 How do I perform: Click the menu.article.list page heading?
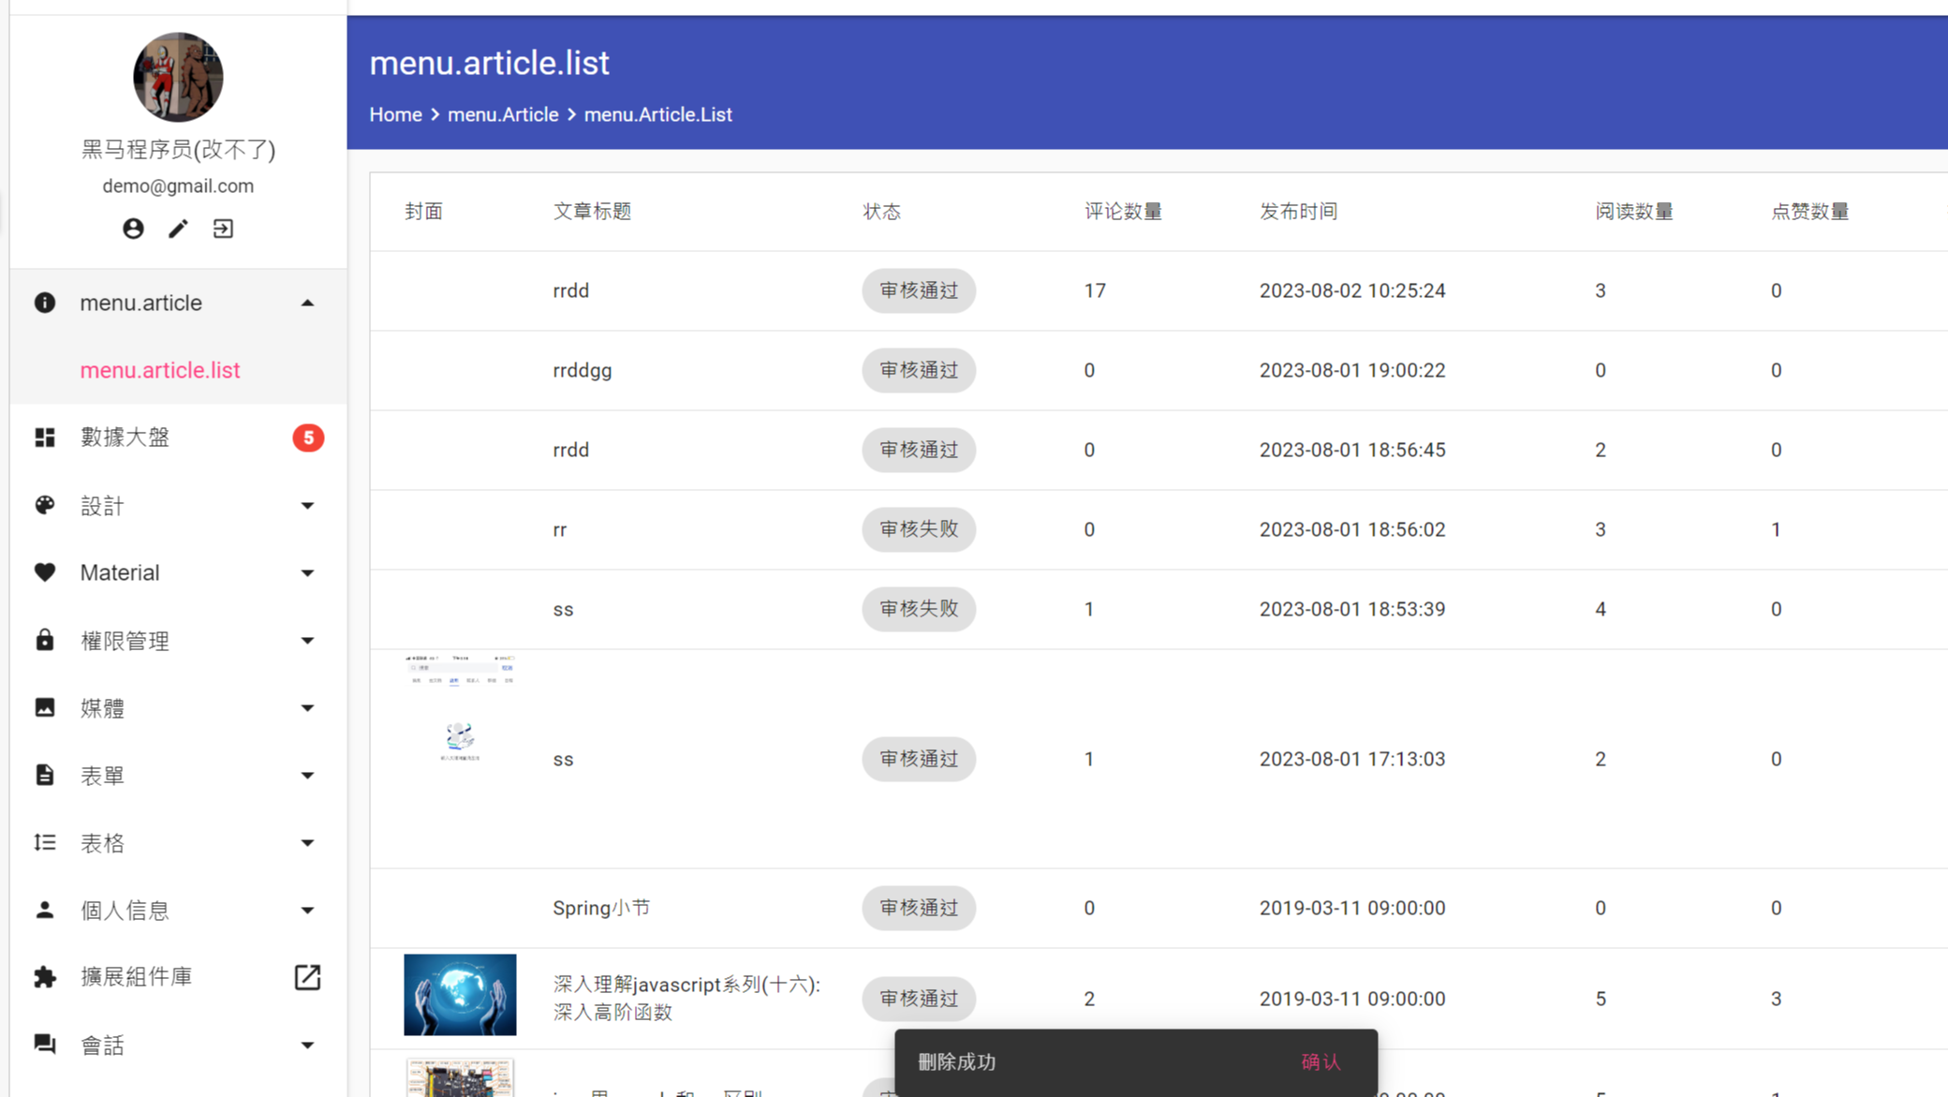489,63
